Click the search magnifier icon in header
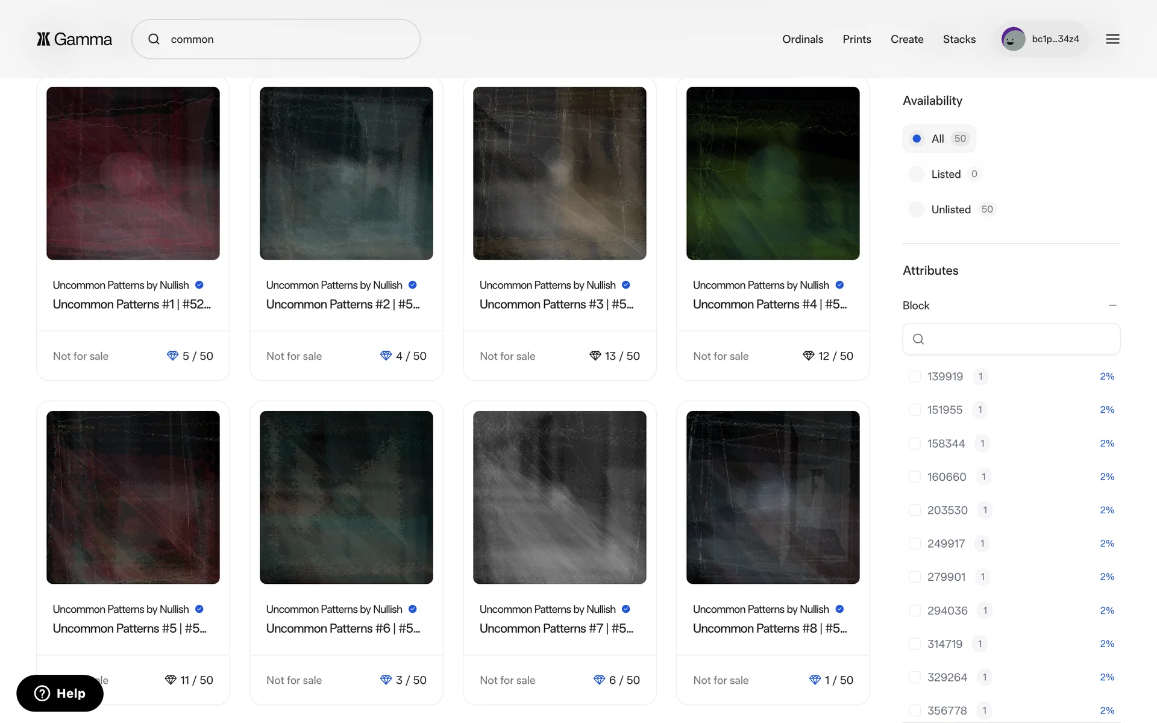Image resolution: width=1157 pixels, height=723 pixels. [x=154, y=39]
